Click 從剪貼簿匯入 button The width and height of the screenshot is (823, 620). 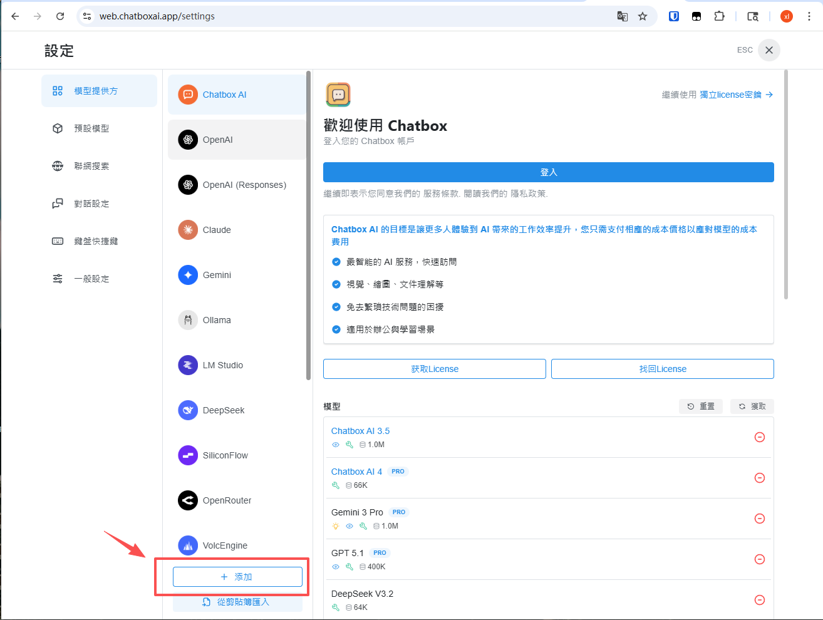[237, 602]
